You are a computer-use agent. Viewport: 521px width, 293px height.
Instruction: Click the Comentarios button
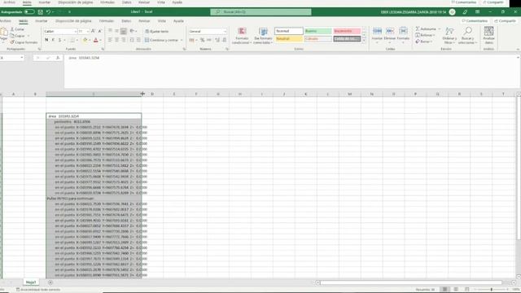tap(475, 21)
